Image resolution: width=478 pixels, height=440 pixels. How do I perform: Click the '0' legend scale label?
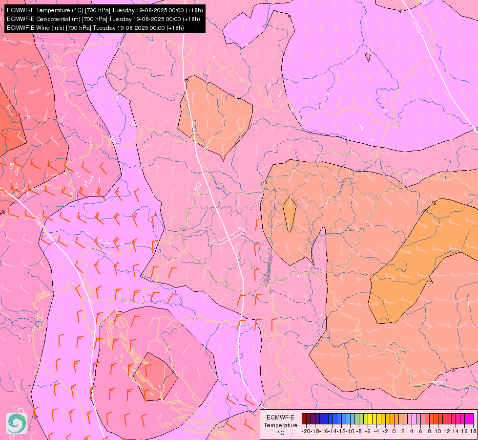[x=394, y=432]
